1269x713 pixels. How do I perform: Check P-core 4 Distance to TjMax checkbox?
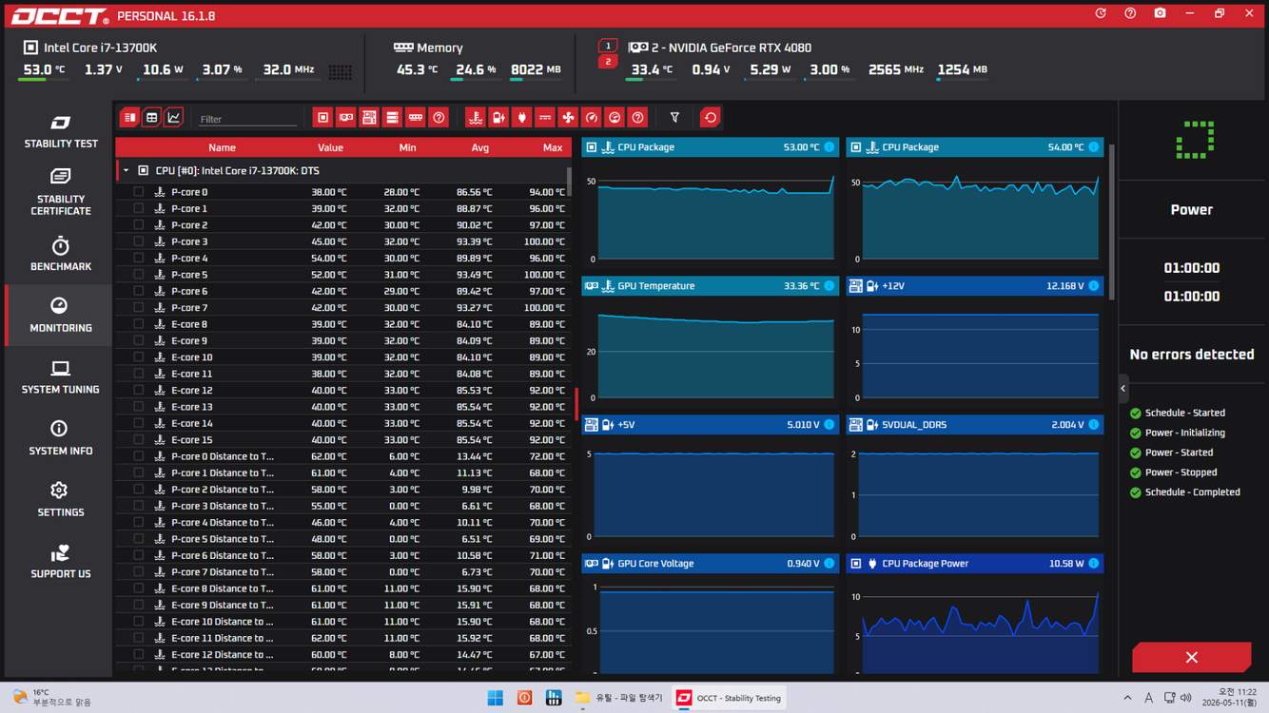[139, 522]
